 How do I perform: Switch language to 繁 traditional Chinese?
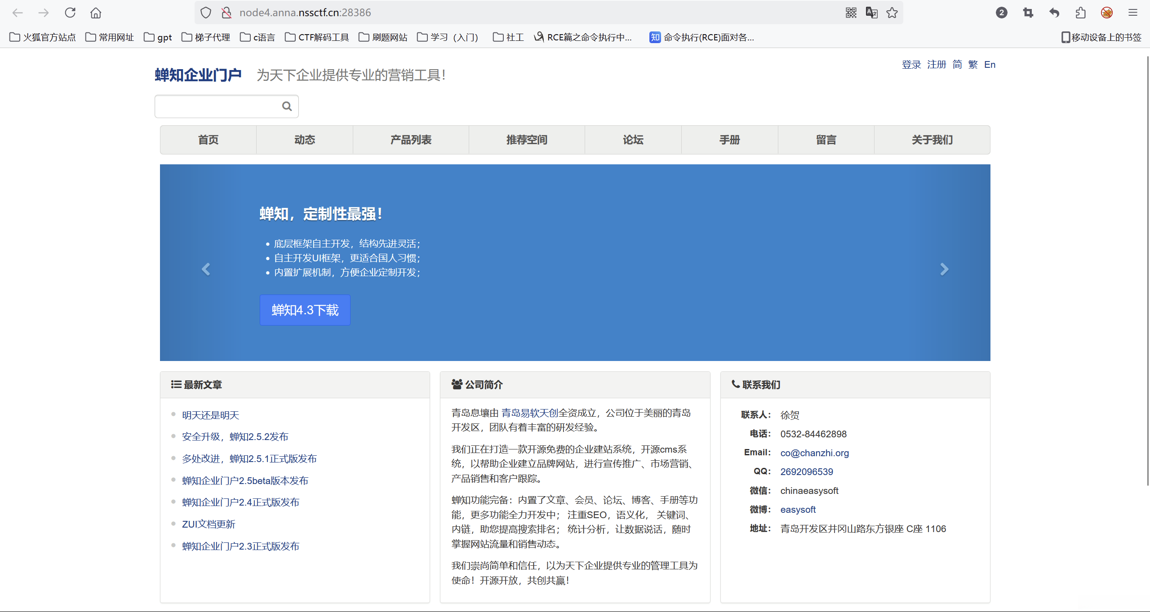[x=973, y=65]
